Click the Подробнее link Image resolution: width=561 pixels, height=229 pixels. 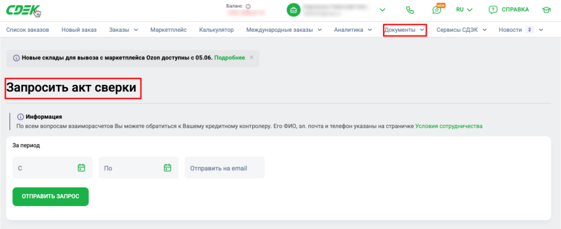[230, 57]
